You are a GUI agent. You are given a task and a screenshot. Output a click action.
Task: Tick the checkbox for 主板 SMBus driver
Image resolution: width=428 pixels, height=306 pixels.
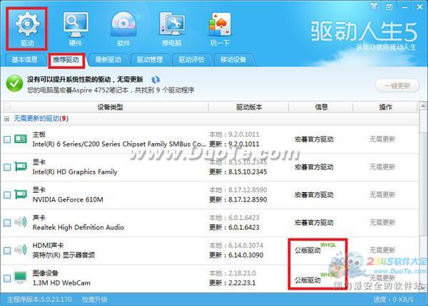(x=7, y=139)
